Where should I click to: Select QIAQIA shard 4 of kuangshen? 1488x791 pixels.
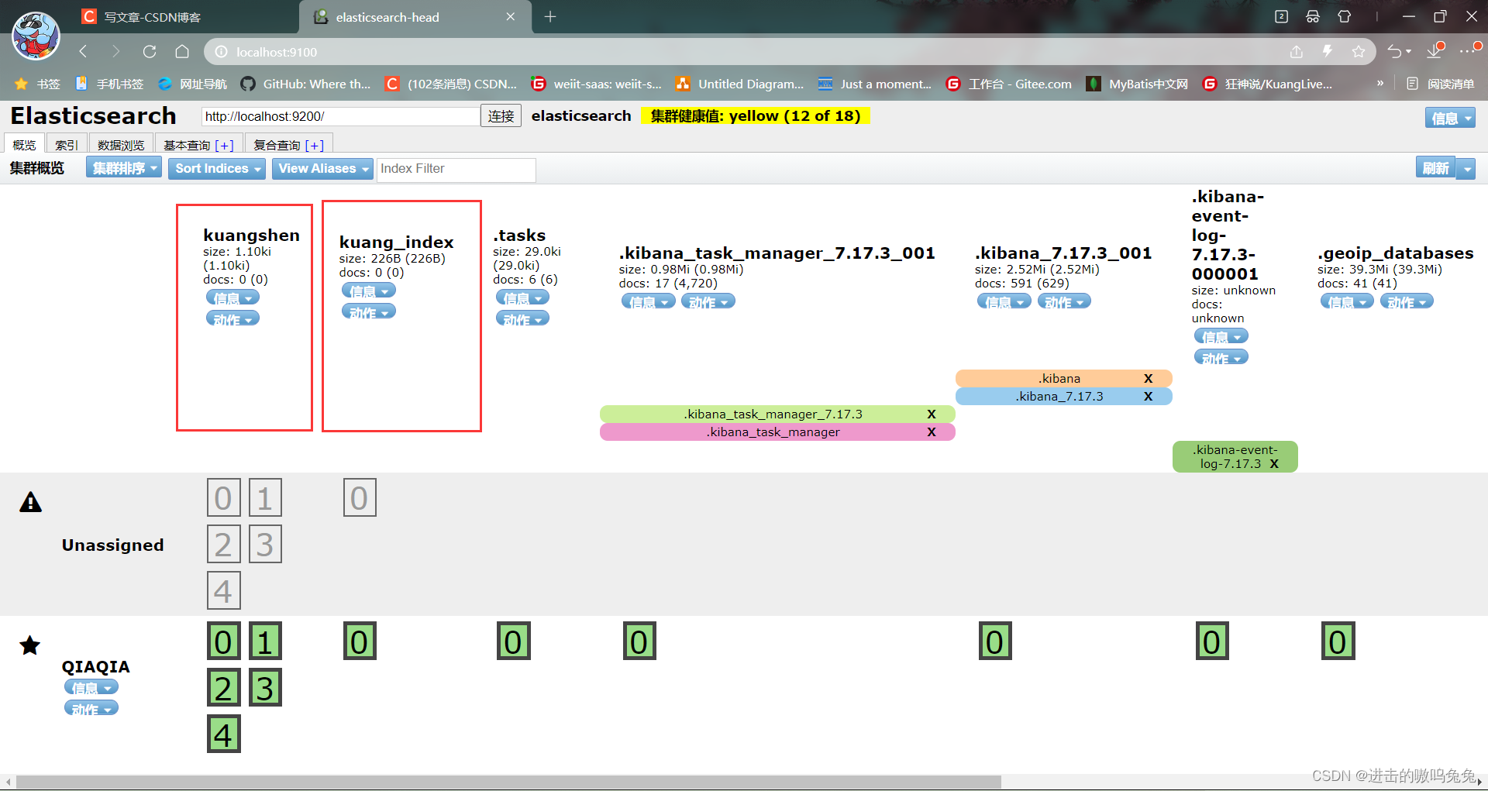pos(223,734)
